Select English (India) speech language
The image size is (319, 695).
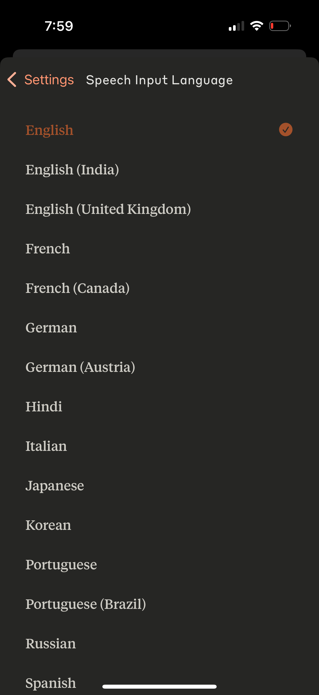pyautogui.click(x=72, y=170)
